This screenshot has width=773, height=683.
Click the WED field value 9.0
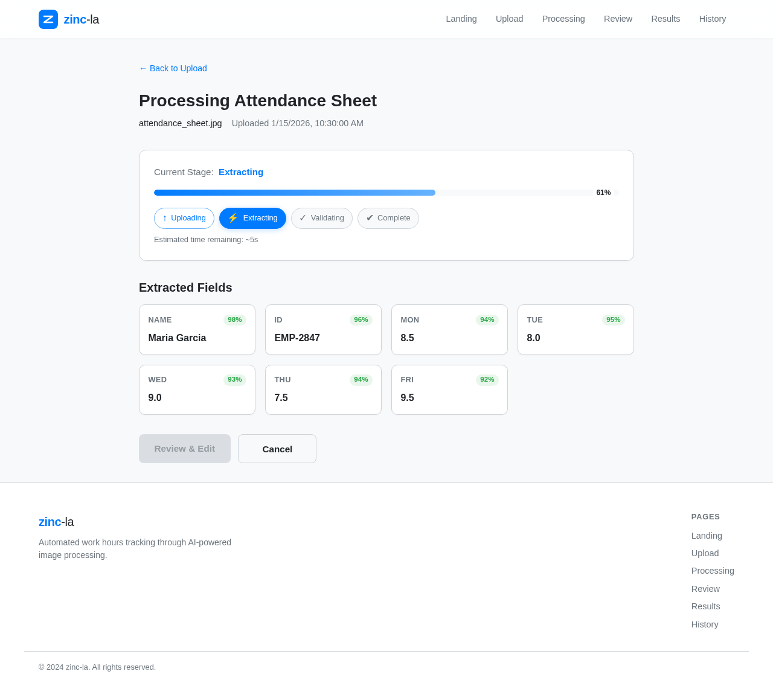coord(155,398)
